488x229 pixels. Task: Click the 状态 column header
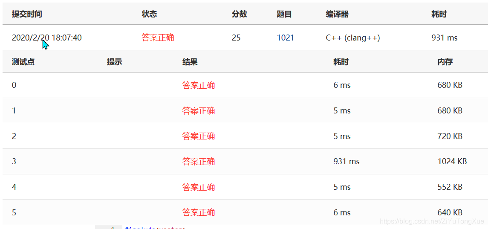click(x=149, y=14)
